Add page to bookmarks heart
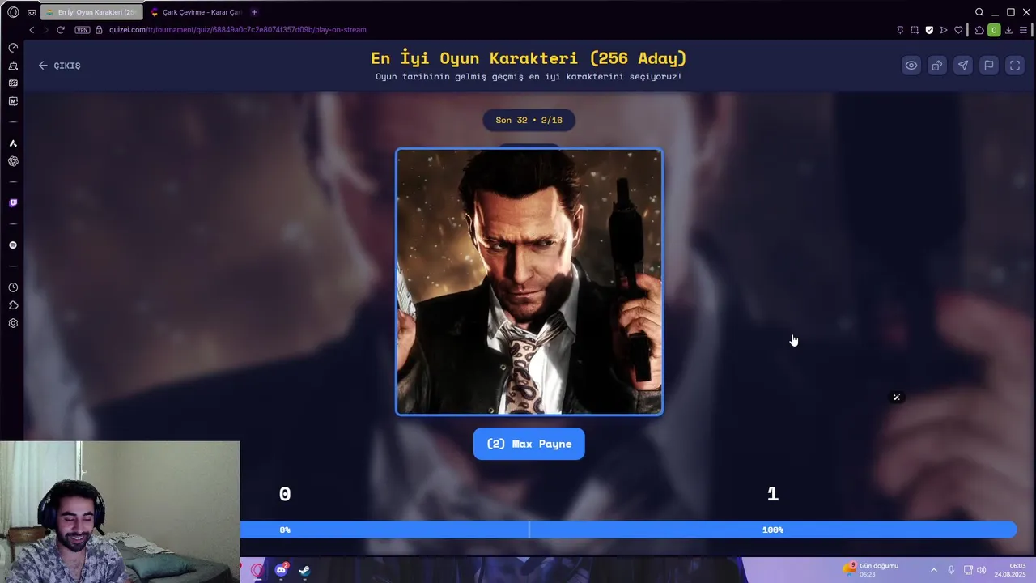 pos(958,30)
